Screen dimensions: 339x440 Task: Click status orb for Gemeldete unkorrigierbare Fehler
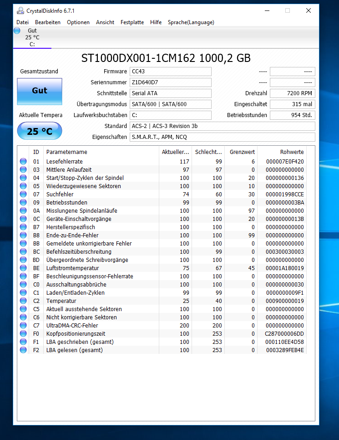coord(23,243)
